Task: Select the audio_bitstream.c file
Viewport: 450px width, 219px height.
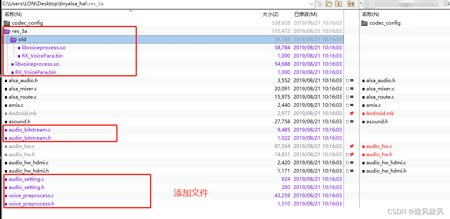Action: (x=30, y=130)
